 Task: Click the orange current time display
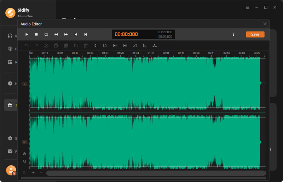click(126, 34)
